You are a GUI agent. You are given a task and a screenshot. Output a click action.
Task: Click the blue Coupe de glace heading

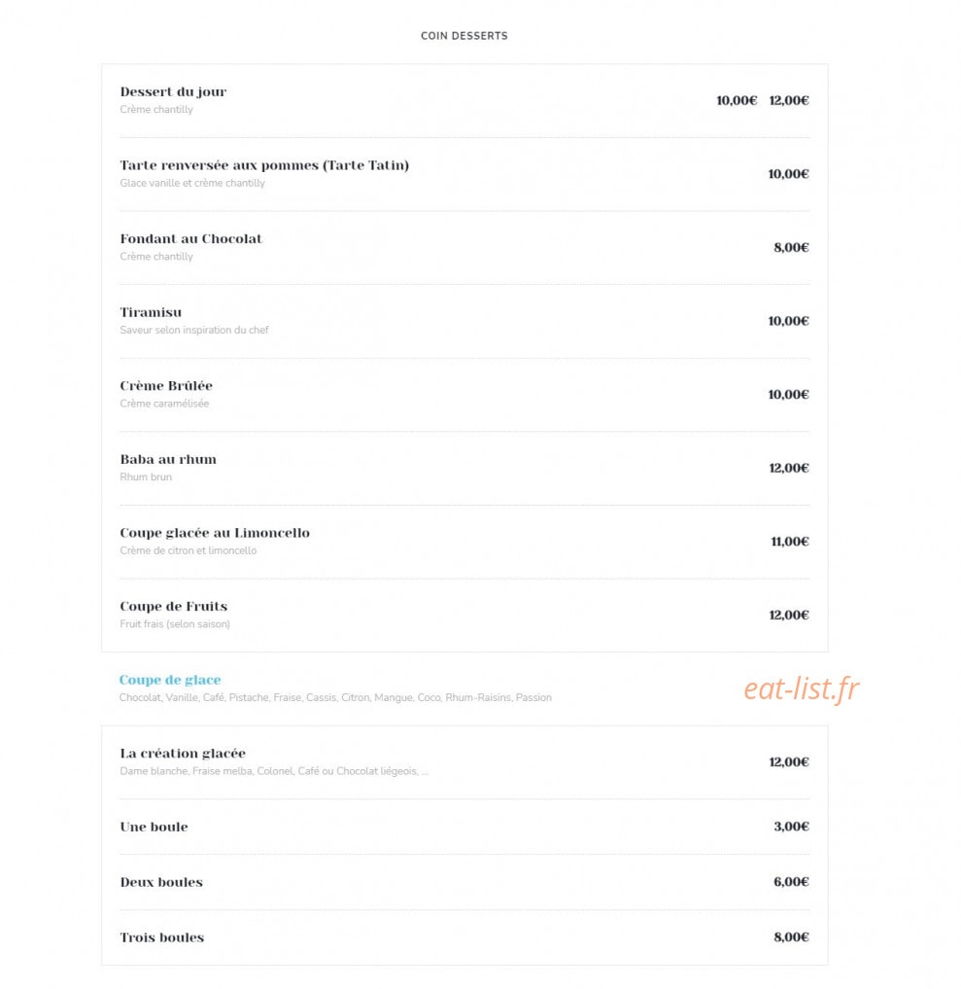click(170, 680)
